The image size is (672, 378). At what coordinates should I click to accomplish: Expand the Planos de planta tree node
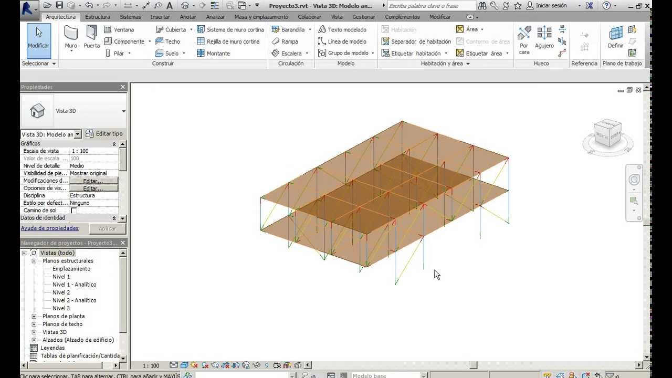tap(34, 316)
